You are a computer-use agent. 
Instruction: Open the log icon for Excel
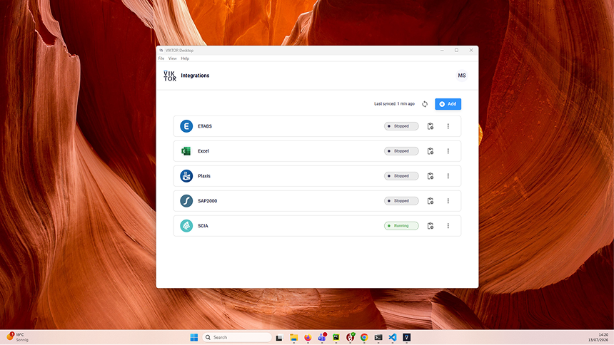(431, 151)
